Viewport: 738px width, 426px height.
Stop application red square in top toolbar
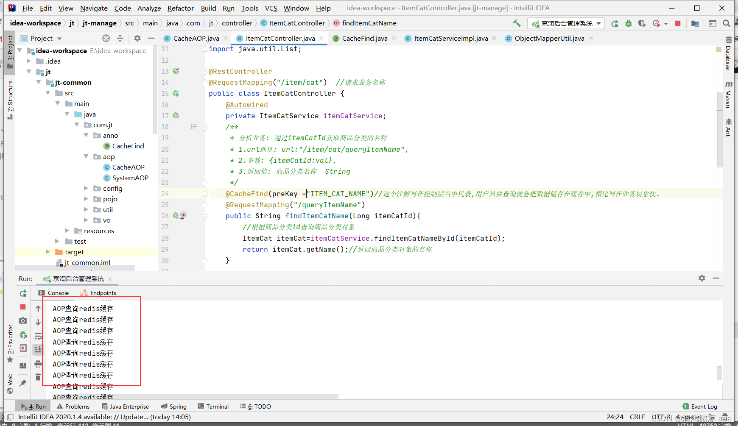tap(678, 24)
